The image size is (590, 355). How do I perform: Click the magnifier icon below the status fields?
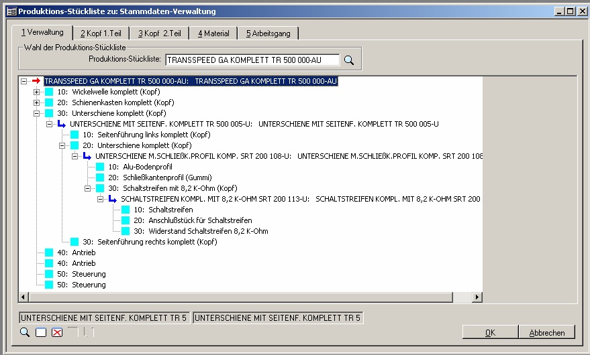(x=25, y=332)
